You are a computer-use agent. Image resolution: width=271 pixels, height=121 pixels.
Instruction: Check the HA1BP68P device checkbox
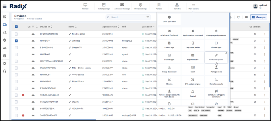coord(16,54)
